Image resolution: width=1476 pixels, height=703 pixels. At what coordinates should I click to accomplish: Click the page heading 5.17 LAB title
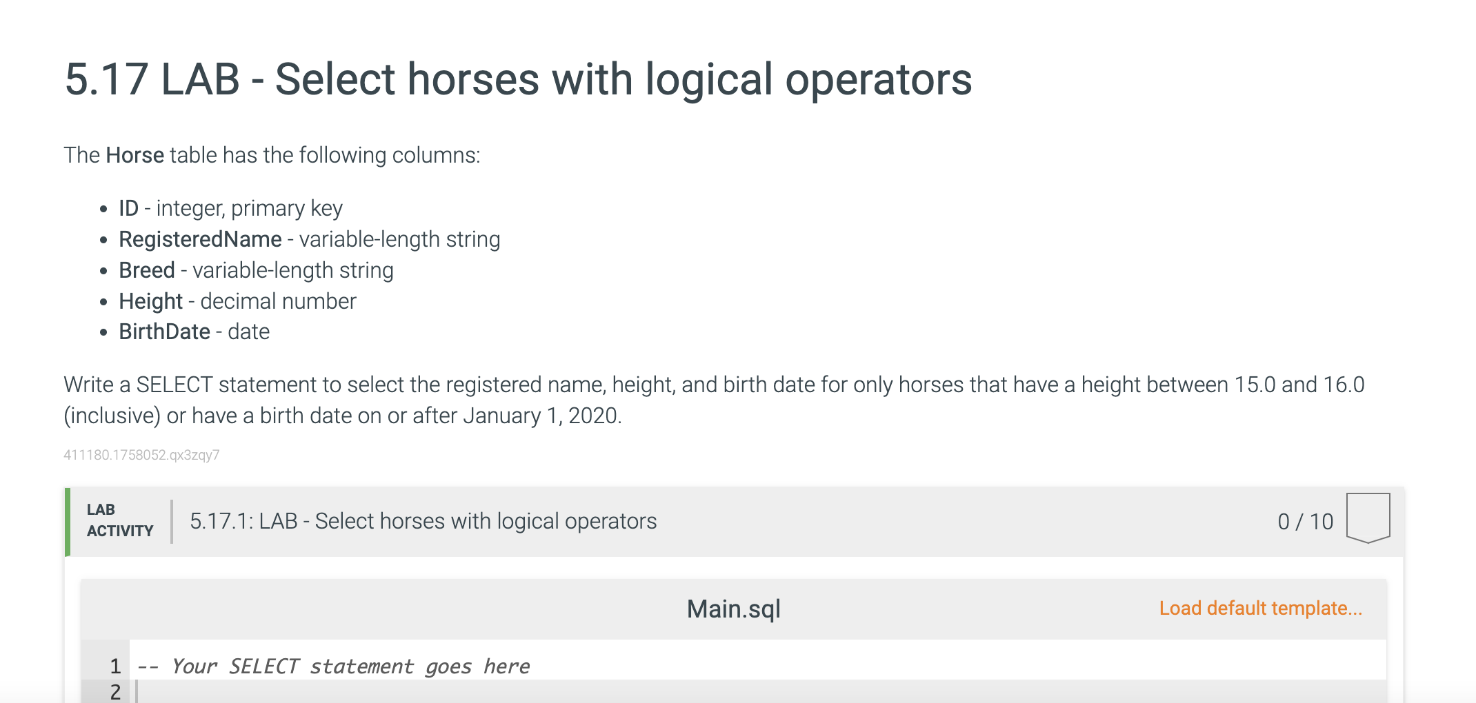(x=517, y=81)
